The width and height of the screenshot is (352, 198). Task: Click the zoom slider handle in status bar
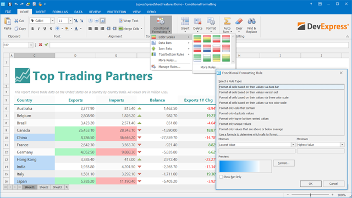pos(310,195)
